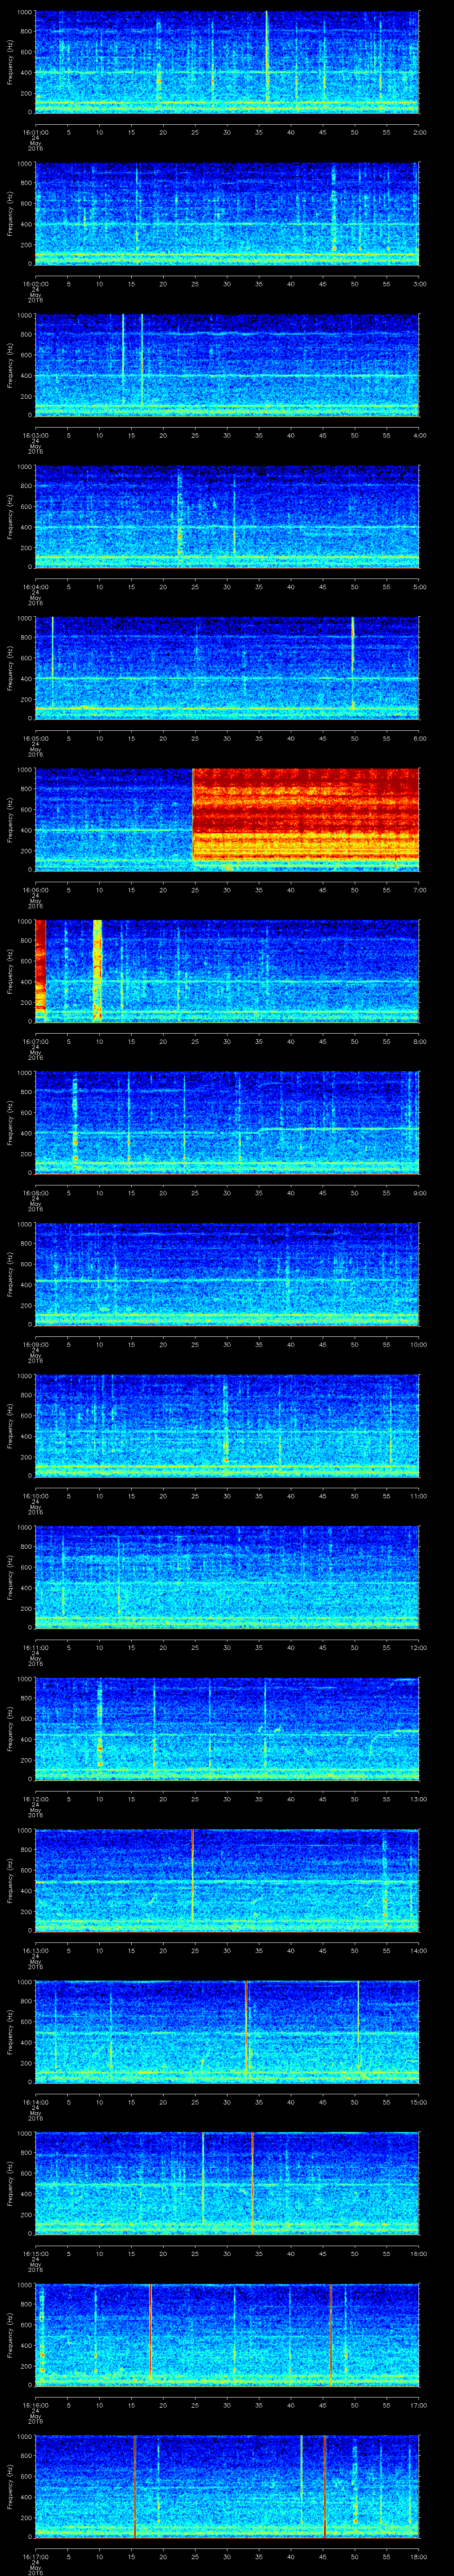
Task: Select the spectrogram panel starting at 16:05:00
Action: coord(227,668)
